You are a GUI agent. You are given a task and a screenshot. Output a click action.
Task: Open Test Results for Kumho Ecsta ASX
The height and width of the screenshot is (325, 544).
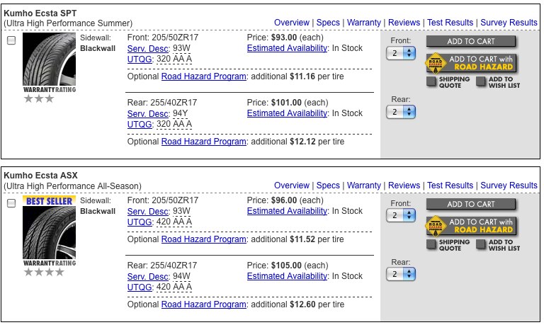(x=450, y=186)
